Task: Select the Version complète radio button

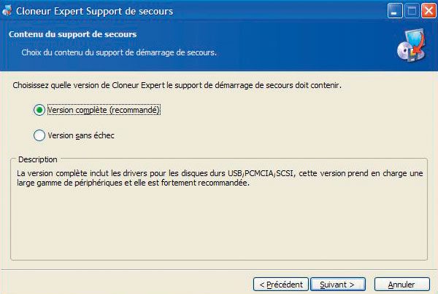Action: [39, 110]
